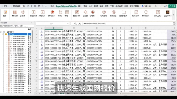Select tree item 1 9906-500006608
The image size is (177, 99).
tap(18, 36)
